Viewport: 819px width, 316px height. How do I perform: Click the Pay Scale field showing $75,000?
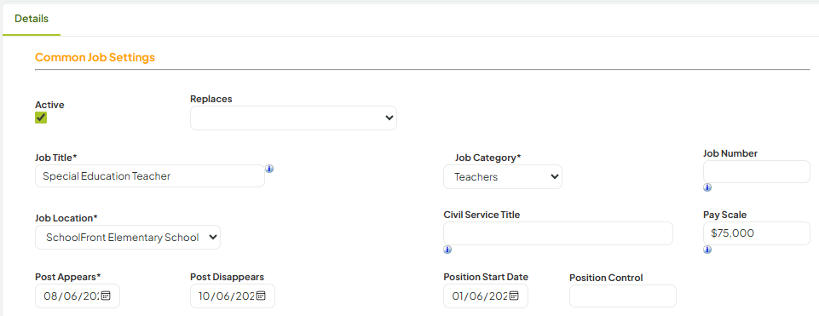click(x=756, y=233)
